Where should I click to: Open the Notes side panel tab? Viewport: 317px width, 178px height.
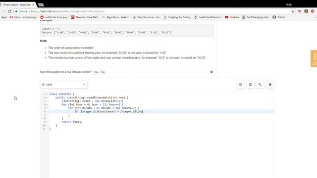point(314,59)
